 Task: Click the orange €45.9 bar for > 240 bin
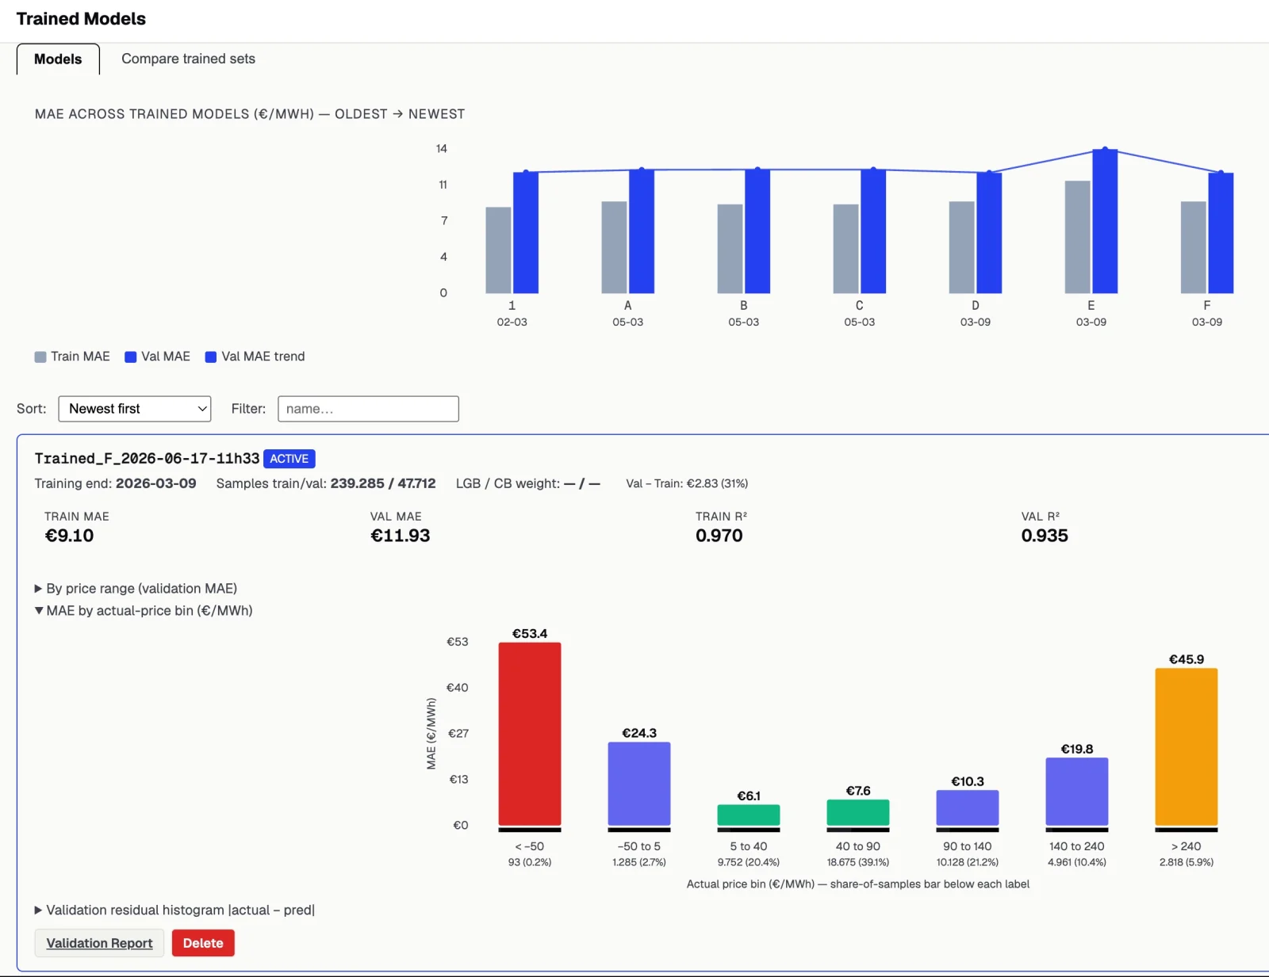pos(1187,747)
